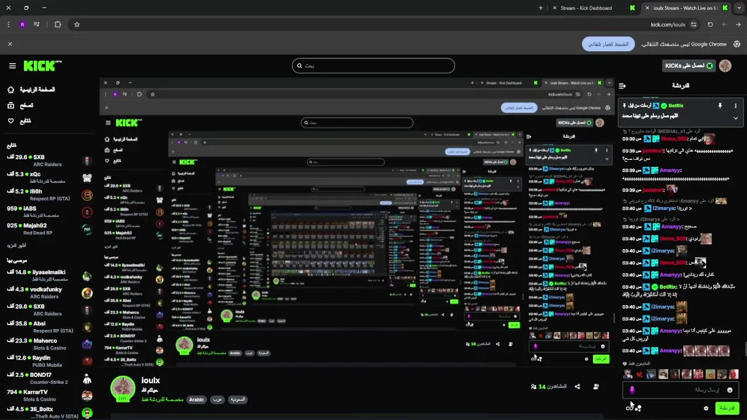This screenshot has height=420, width=747.
Task: Click the follow user icon below stream
Action: click(596, 387)
